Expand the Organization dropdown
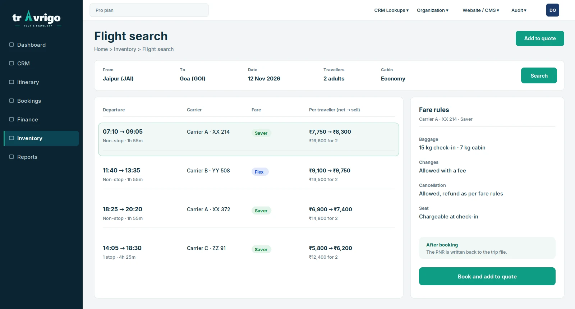575x309 pixels. [432, 10]
